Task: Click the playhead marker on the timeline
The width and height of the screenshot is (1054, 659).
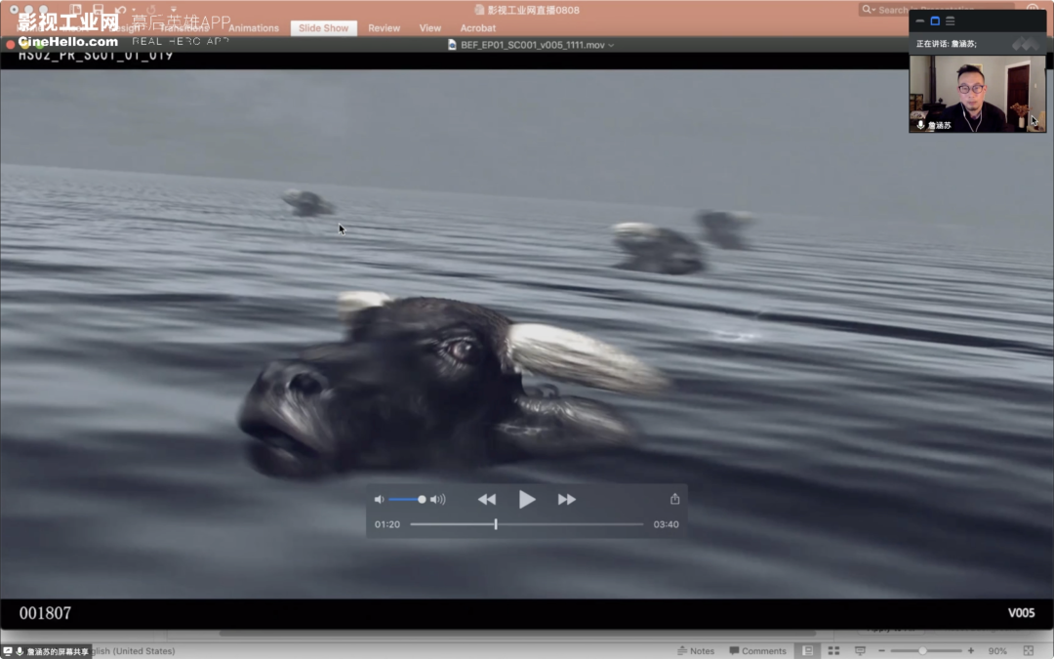Action: pyautogui.click(x=496, y=524)
